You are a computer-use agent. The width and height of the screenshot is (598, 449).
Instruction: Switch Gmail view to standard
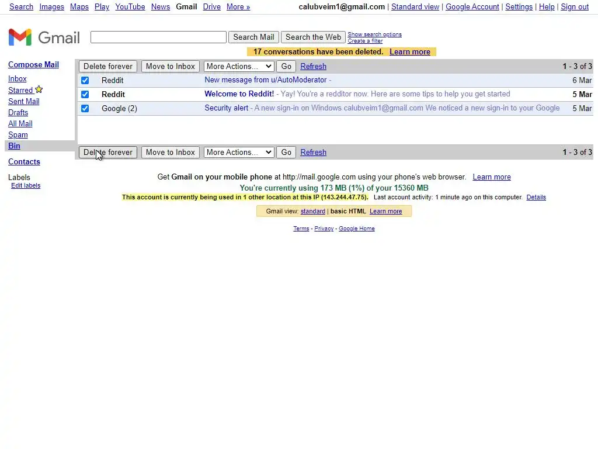[313, 212]
